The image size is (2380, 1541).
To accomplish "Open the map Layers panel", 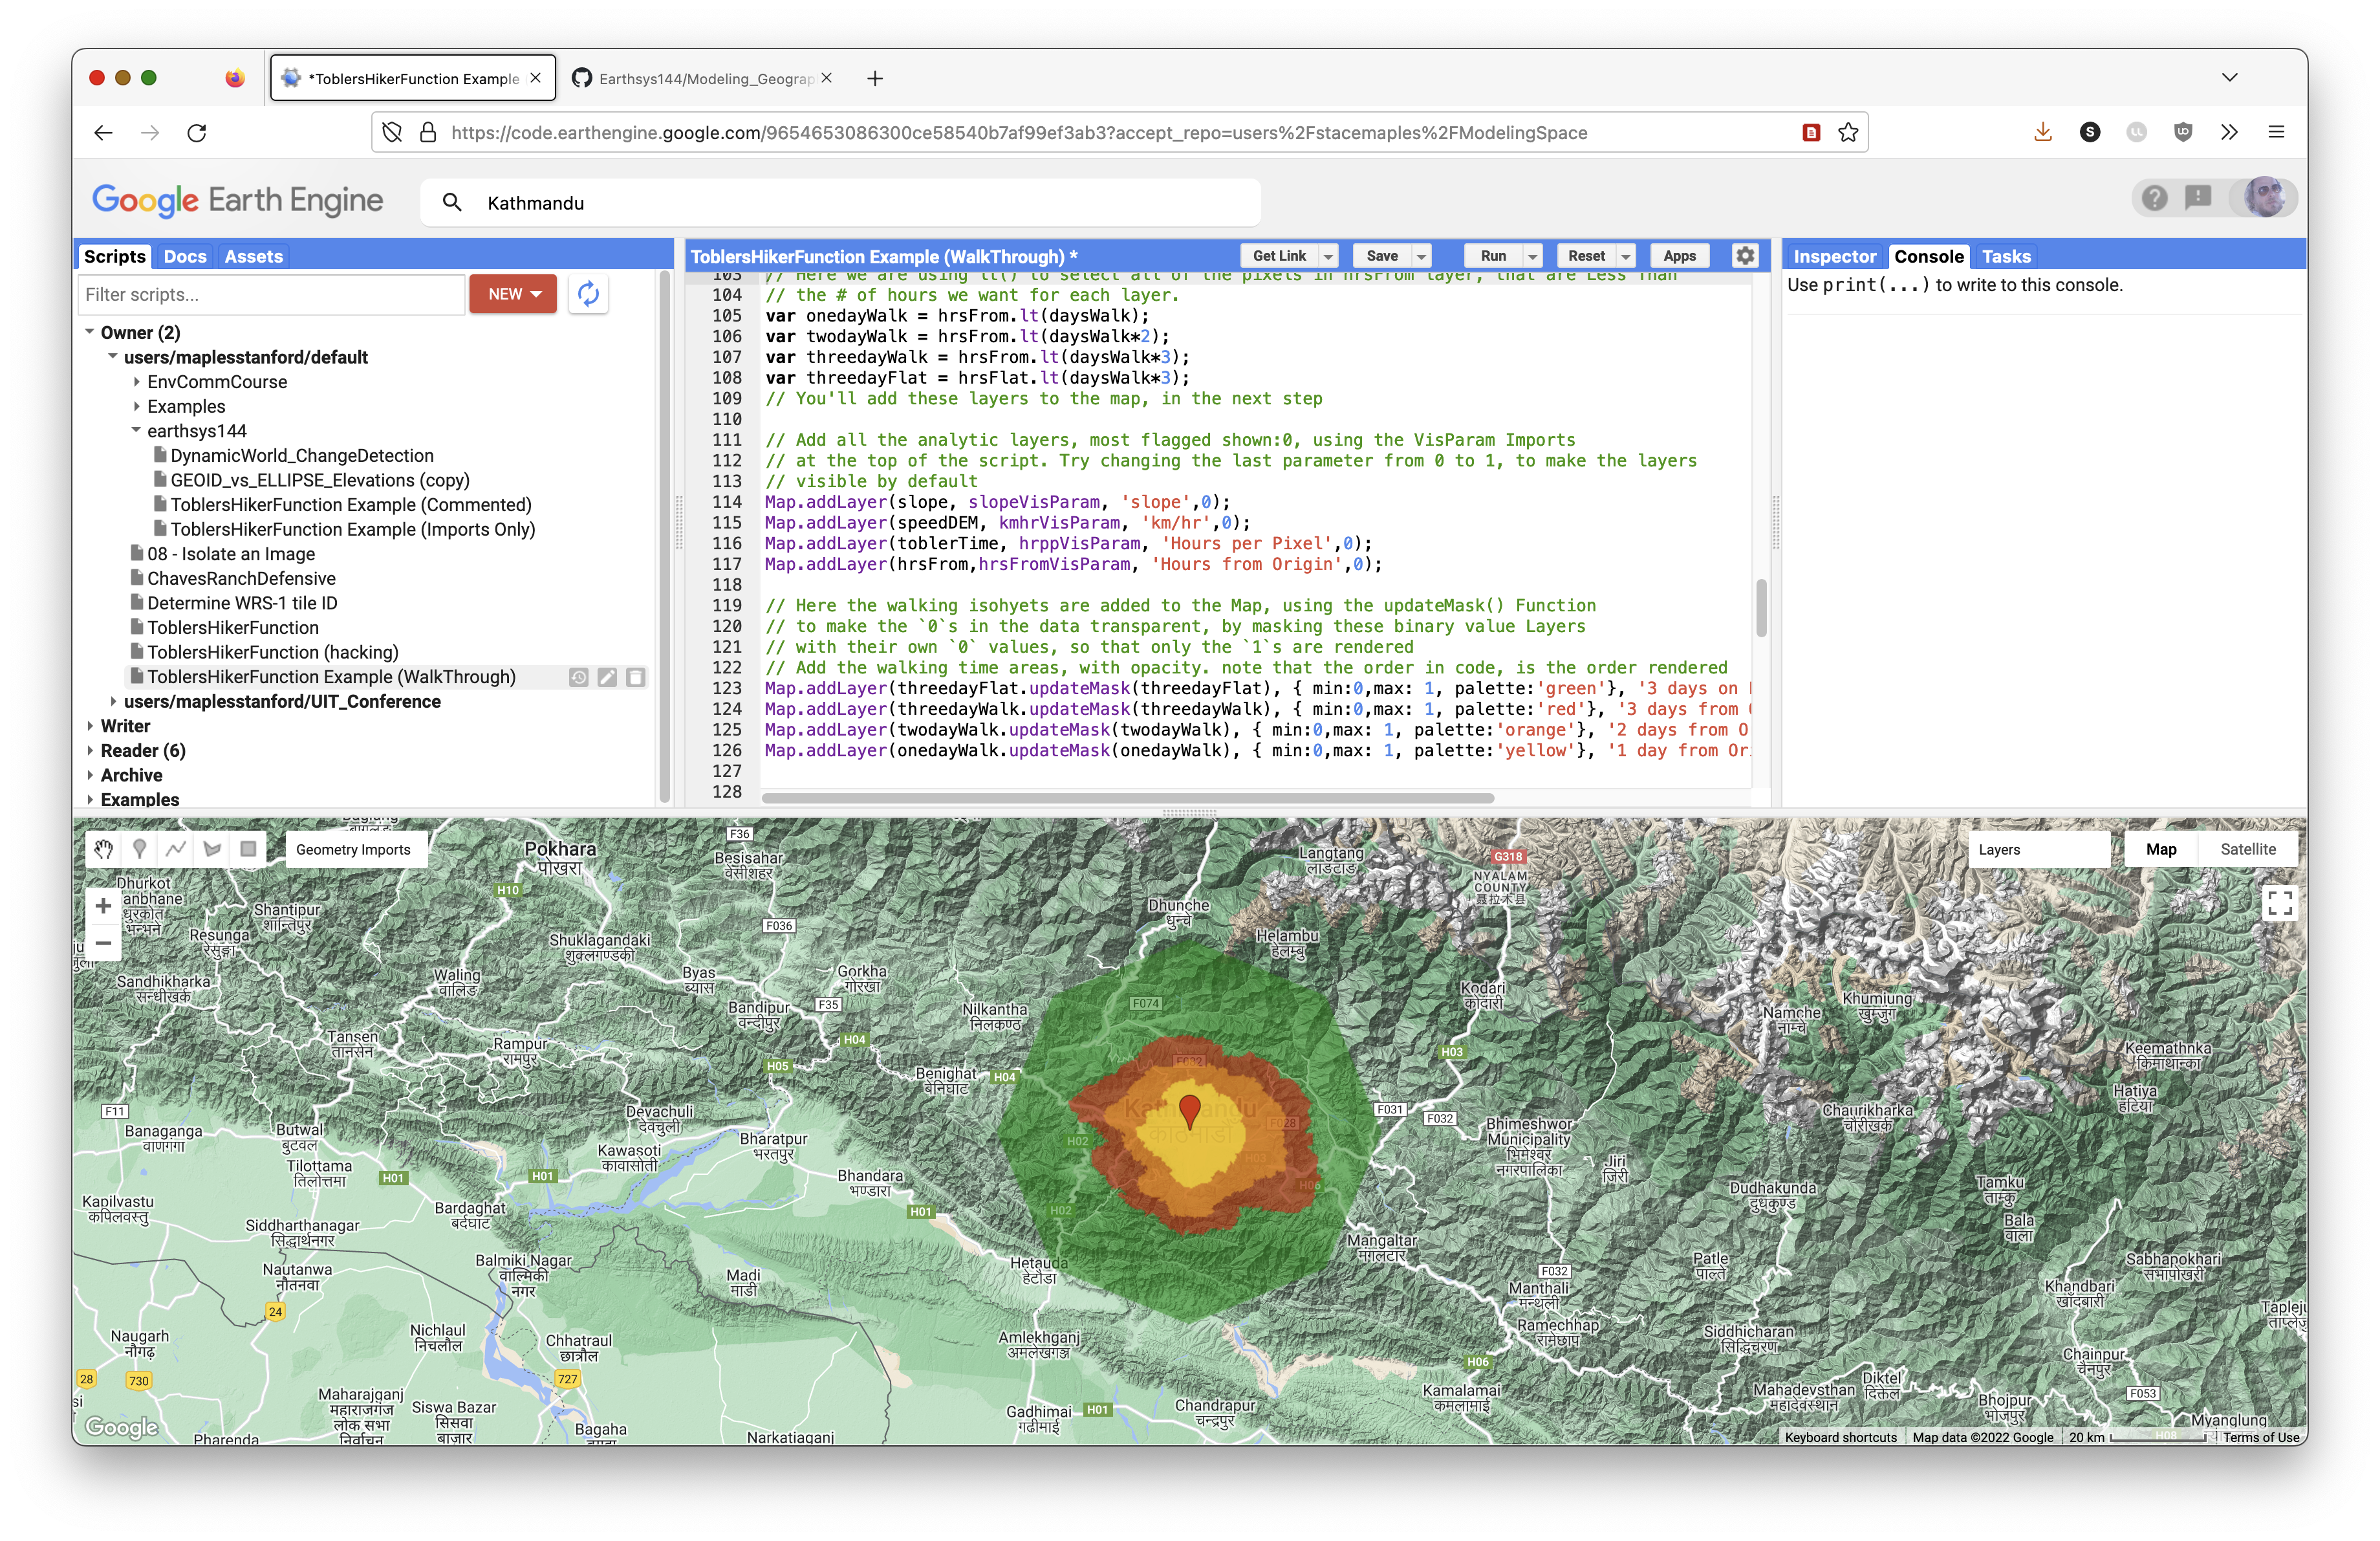I will point(2039,849).
